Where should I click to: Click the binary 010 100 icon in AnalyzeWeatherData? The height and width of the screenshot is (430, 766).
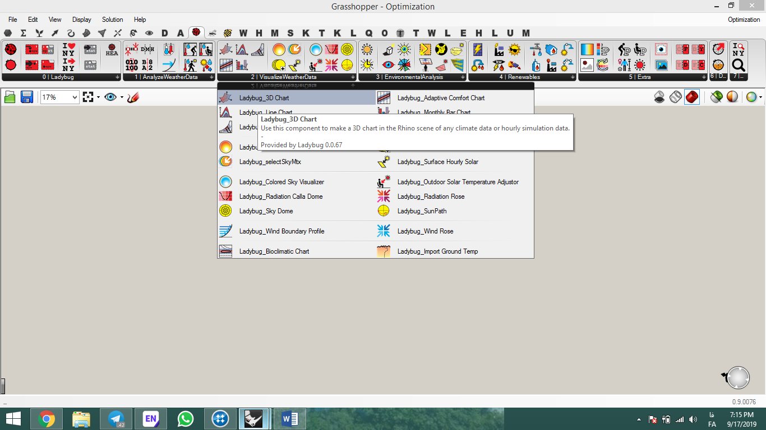tap(132, 64)
